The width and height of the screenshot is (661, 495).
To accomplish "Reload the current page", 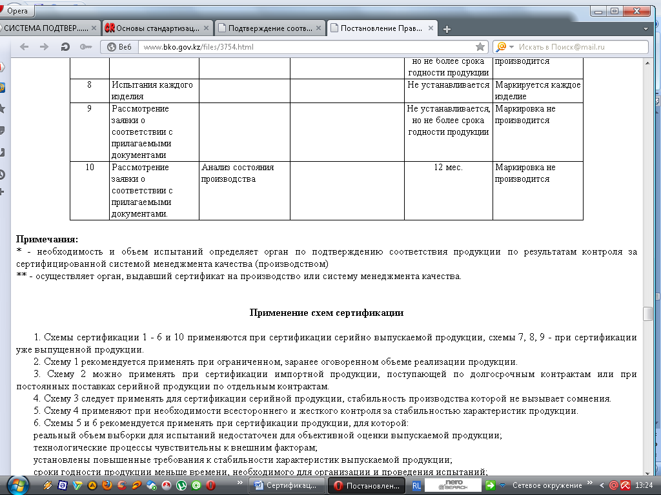I will coord(65,46).
